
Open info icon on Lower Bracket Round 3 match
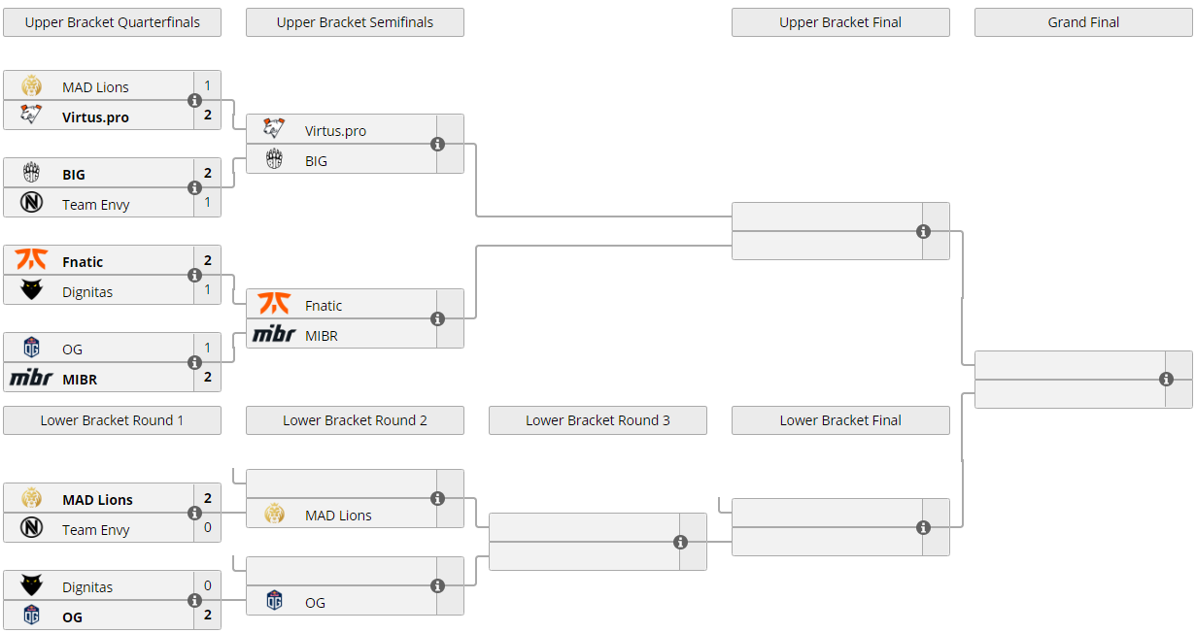pos(680,543)
